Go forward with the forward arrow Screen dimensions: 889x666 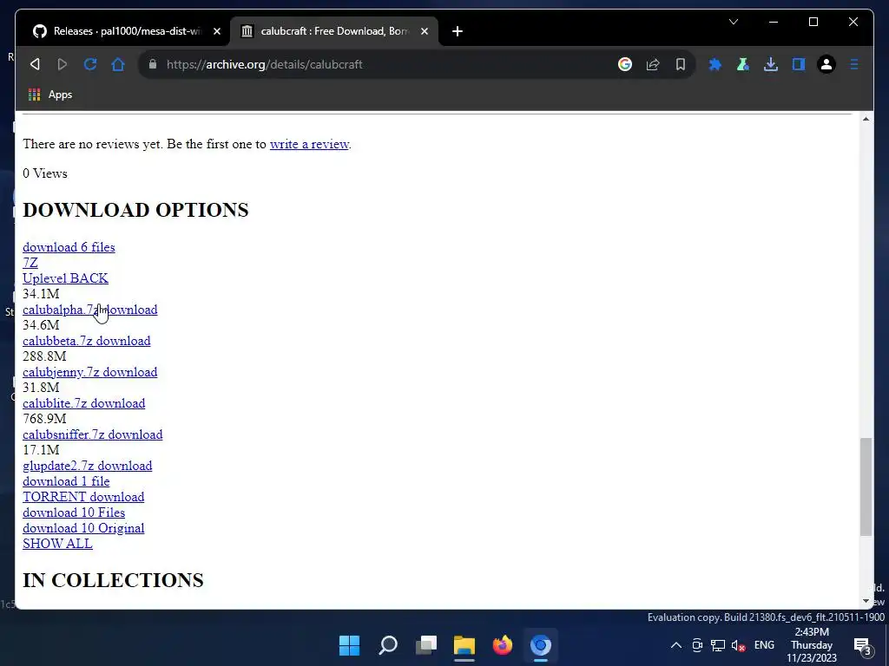pos(63,64)
